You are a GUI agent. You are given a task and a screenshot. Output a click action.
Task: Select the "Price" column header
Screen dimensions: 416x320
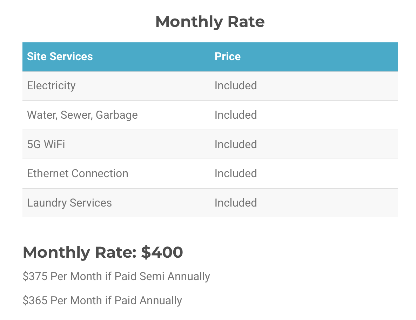[x=227, y=57]
